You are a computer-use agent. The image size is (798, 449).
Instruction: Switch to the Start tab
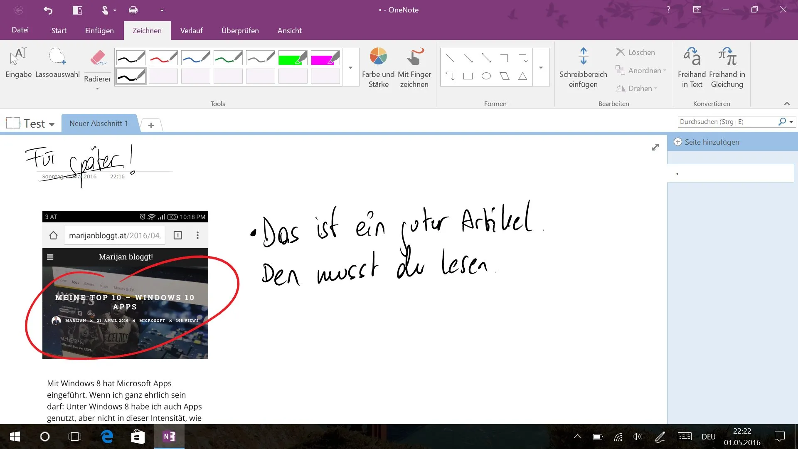[59, 31]
